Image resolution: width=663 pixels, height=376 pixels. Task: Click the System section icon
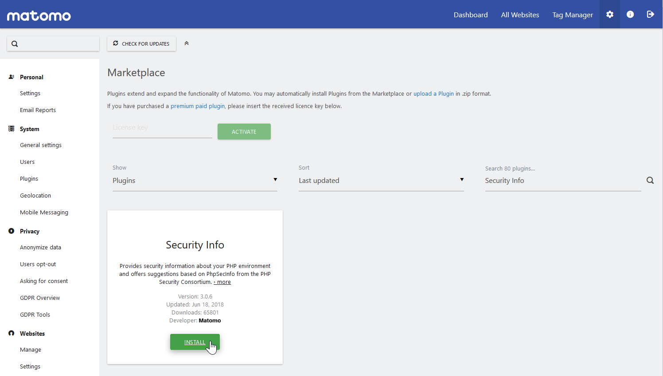click(x=12, y=129)
